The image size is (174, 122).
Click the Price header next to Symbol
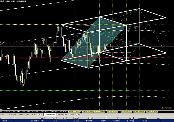pyautogui.click(x=86, y=118)
